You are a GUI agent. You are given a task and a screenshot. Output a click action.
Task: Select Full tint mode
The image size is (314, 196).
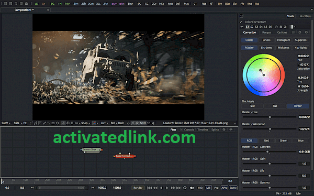(x=275, y=106)
